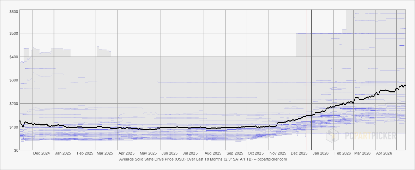Click the Jan 2025 axis label

click(x=62, y=153)
